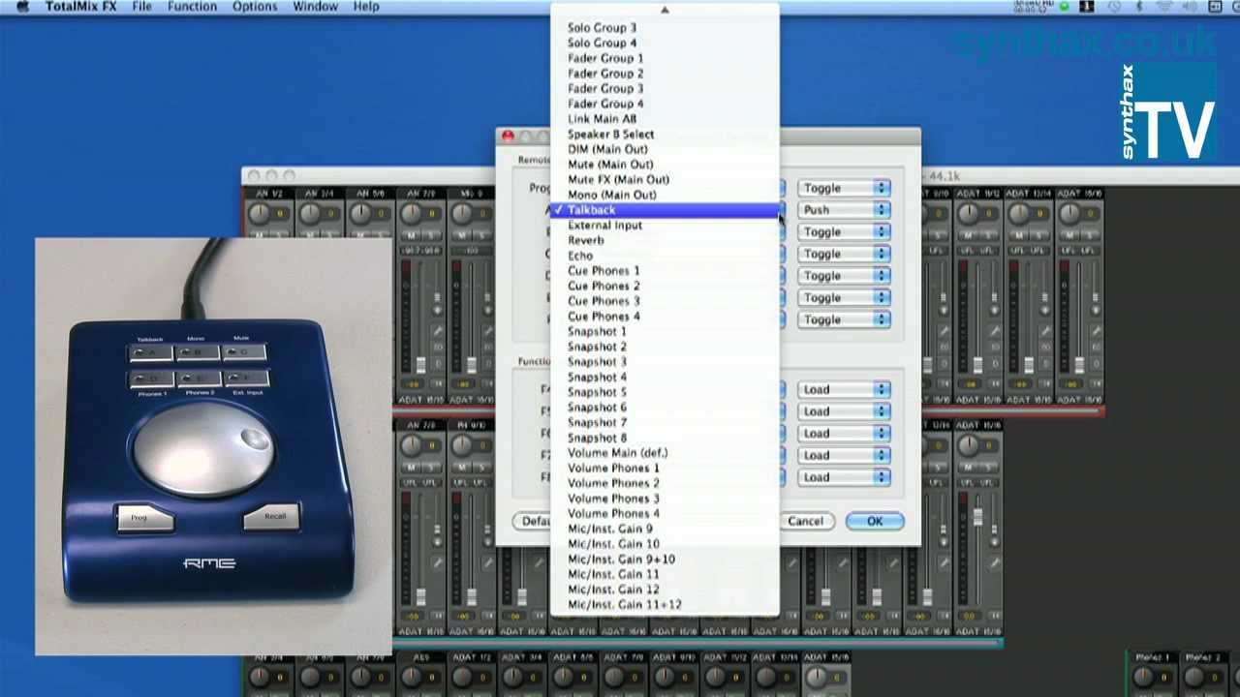Click the Phones 1 pan knob
The width and height of the screenshot is (1240, 697).
click(x=1144, y=679)
